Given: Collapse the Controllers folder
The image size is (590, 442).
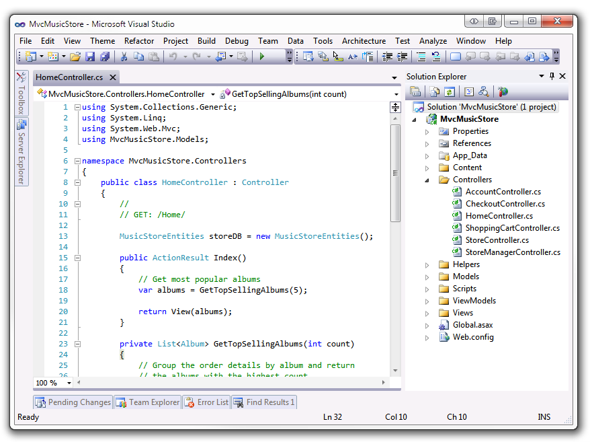Looking at the screenshot, I should click(427, 180).
